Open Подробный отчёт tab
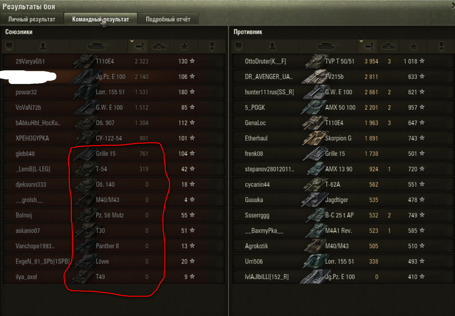This screenshot has height=316, width=455. [168, 19]
